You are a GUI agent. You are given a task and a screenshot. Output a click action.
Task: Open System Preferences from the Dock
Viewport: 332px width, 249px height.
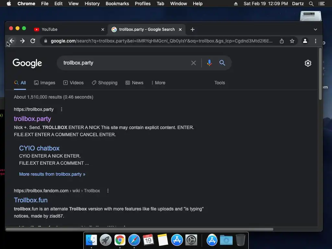click(x=191, y=240)
